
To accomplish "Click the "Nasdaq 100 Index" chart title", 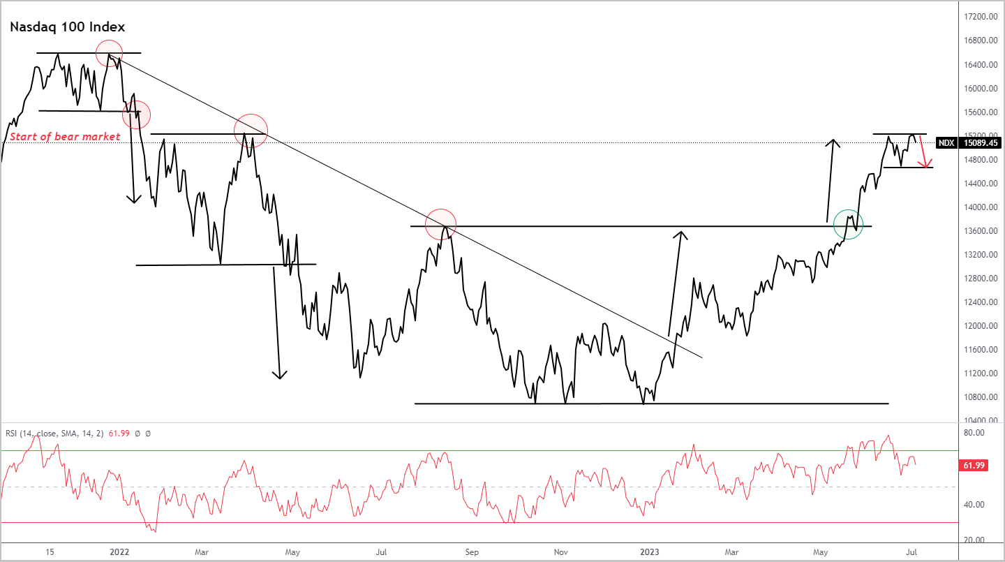I will click(67, 27).
